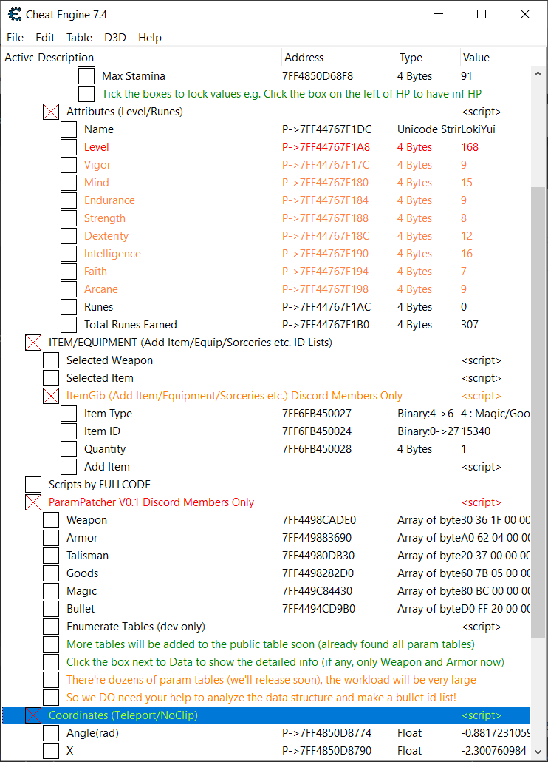Tick the Intelligence checkbox
548x762 pixels.
tap(69, 254)
